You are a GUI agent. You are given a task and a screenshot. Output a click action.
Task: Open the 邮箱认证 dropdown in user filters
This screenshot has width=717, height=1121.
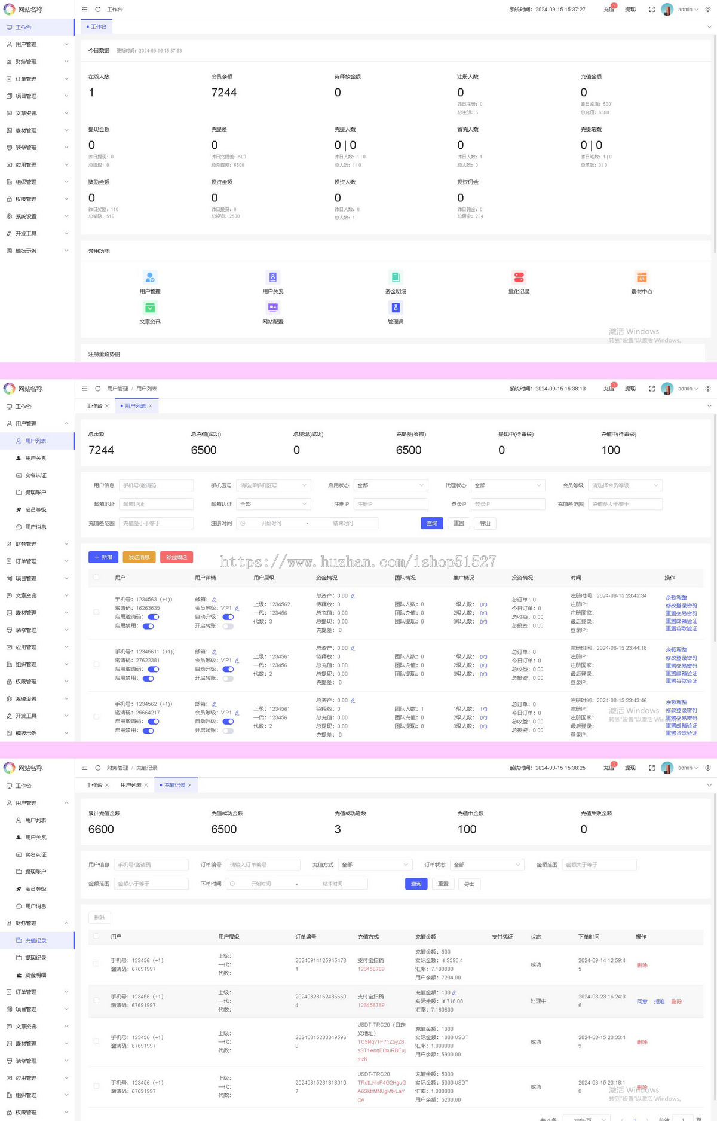[274, 504]
